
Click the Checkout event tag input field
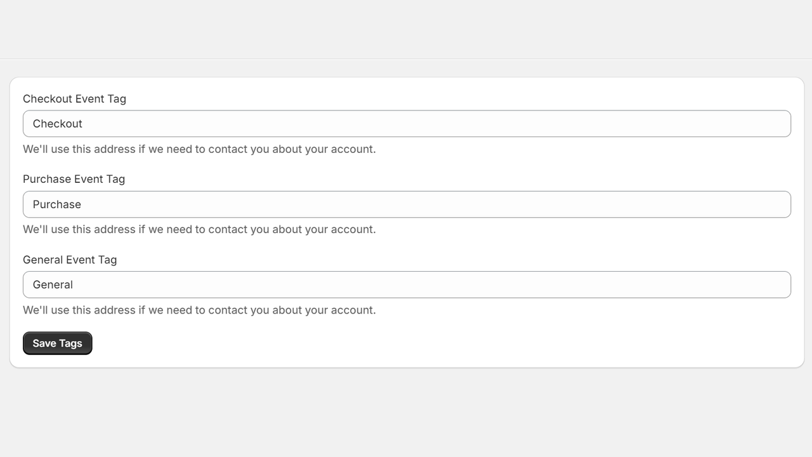[x=406, y=123]
